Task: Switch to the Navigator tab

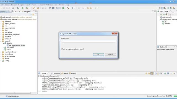Action: pos(26,12)
